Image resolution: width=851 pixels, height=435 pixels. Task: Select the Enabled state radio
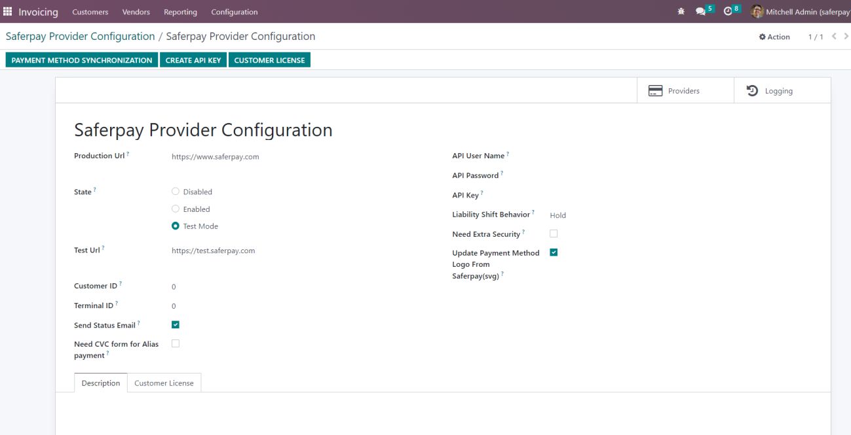point(176,209)
